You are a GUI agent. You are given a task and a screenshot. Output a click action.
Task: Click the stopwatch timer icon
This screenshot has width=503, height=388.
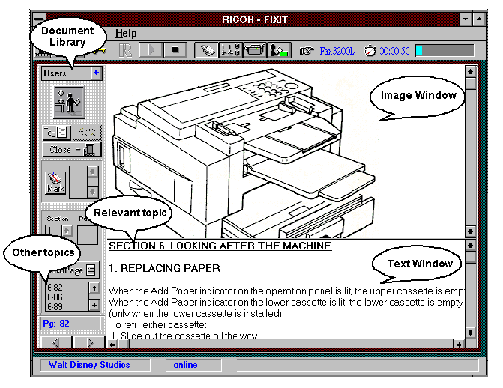(370, 51)
